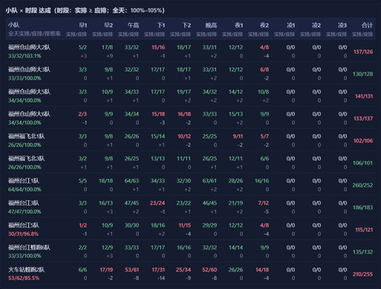The width and height of the screenshot is (381, 289).
Task: Click the red 15/16 下1 cell in the first row
Action: 158,47
